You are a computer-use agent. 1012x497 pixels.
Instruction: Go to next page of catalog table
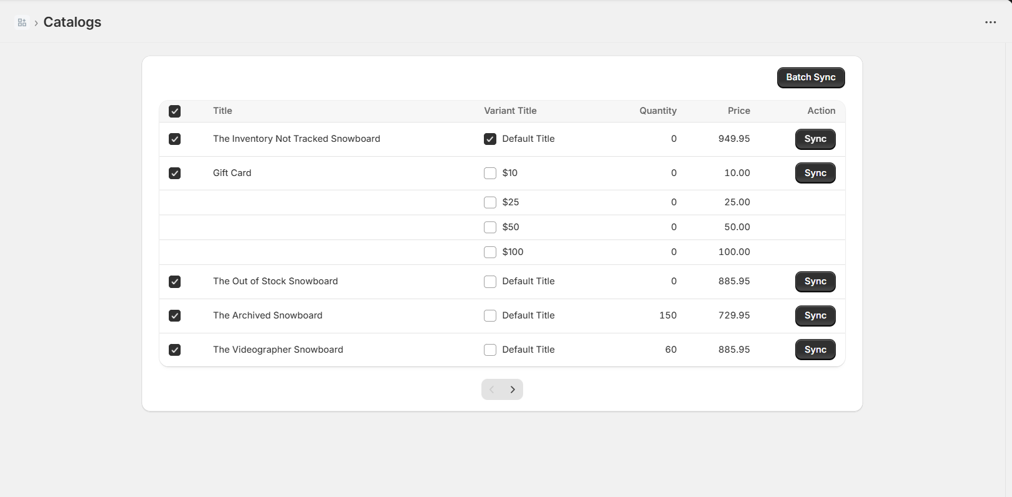coord(513,389)
